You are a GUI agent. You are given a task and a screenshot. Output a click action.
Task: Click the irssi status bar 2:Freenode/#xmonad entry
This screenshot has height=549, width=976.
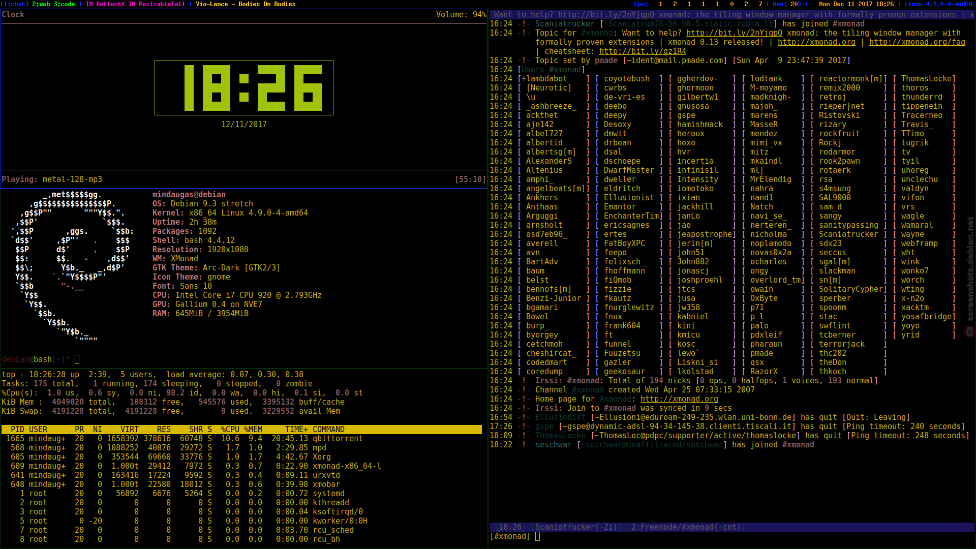tap(686, 527)
